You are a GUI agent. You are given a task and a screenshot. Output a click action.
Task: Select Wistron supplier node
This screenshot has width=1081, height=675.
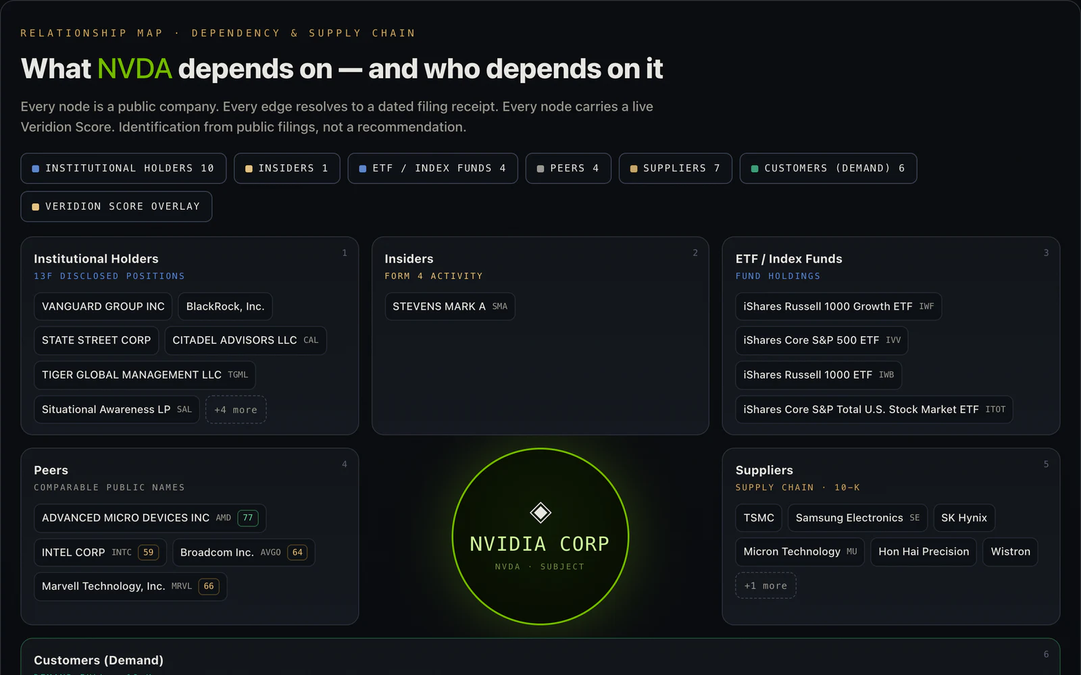(x=1010, y=552)
